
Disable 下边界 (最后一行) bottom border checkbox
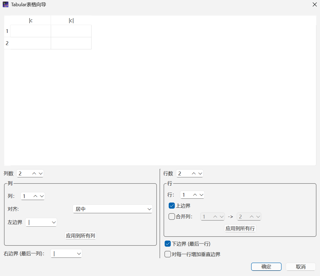pyautogui.click(x=168, y=244)
